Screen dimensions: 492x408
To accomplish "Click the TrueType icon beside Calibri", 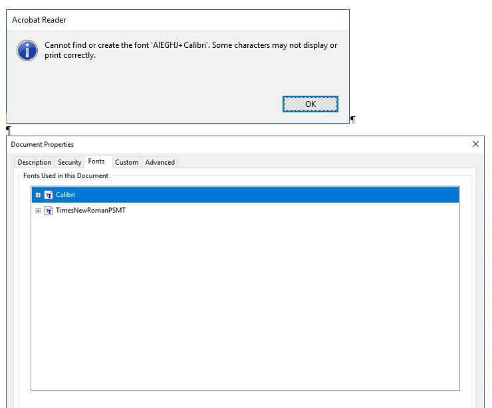I will click(x=49, y=195).
